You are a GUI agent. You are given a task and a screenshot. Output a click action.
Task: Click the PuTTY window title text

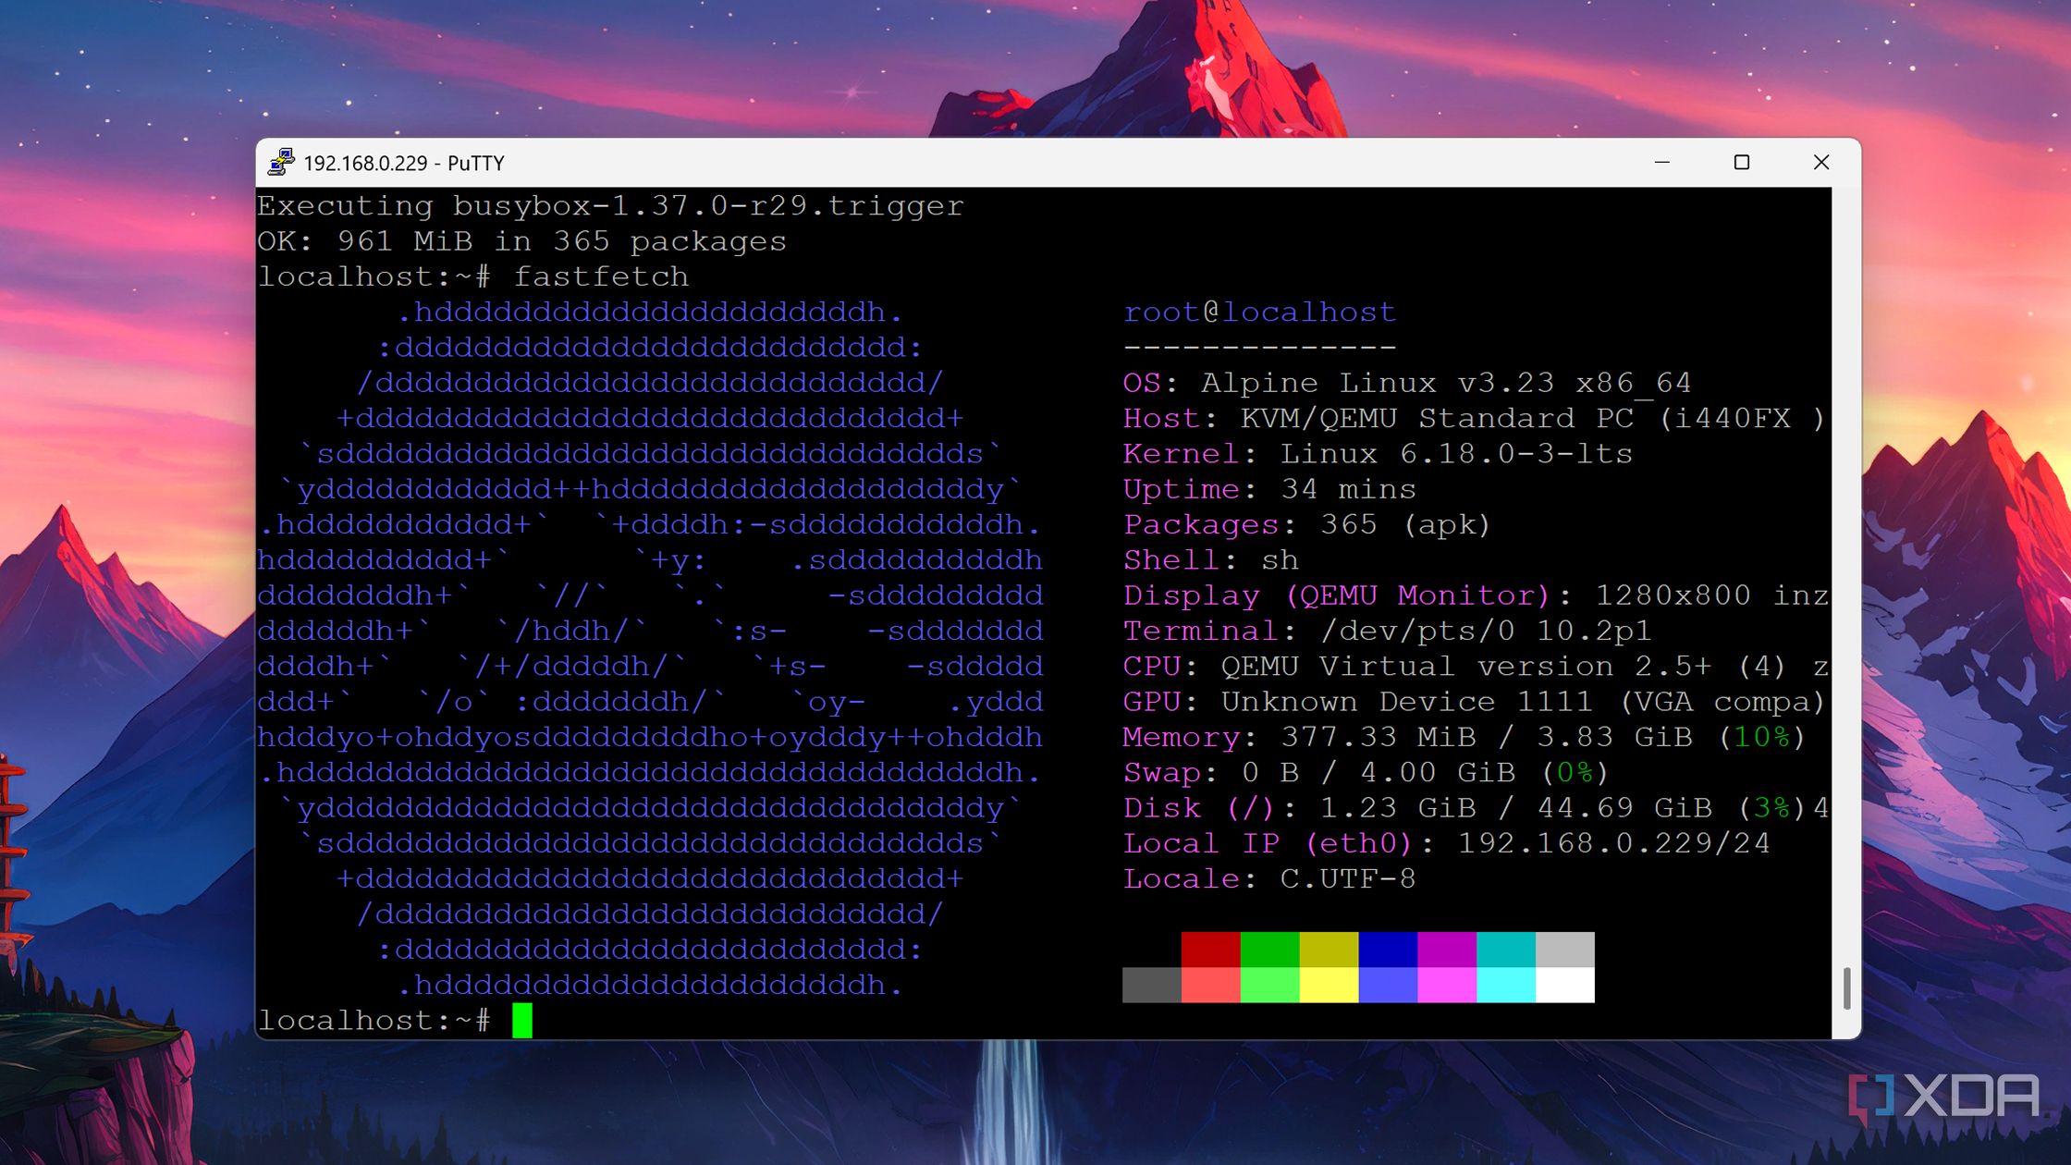click(404, 164)
